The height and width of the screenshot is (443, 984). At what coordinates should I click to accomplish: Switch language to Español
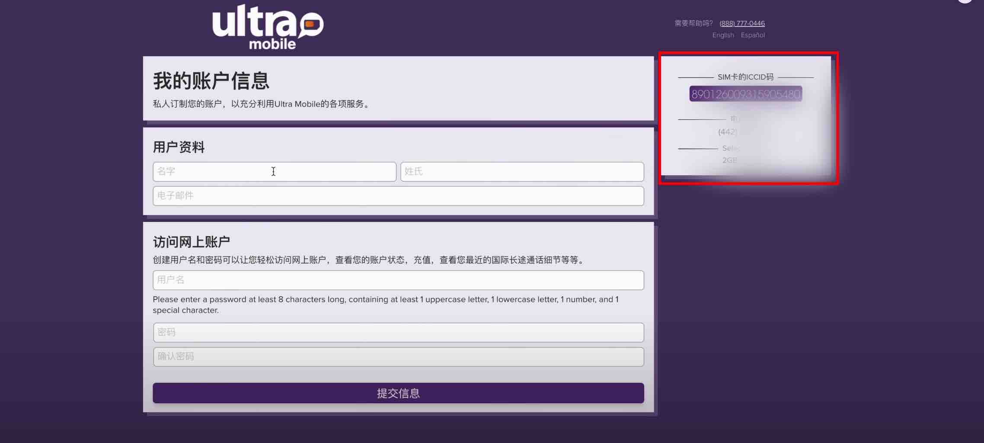click(753, 35)
